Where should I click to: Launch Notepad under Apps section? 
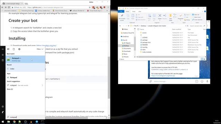tap(25, 77)
